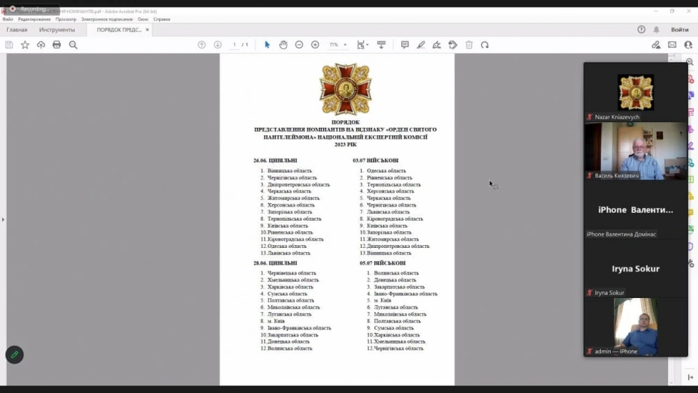698x393 pixels.
Task: Click the '05.07 ВІЙСЬКОВІ' heading
Action: coord(383,263)
